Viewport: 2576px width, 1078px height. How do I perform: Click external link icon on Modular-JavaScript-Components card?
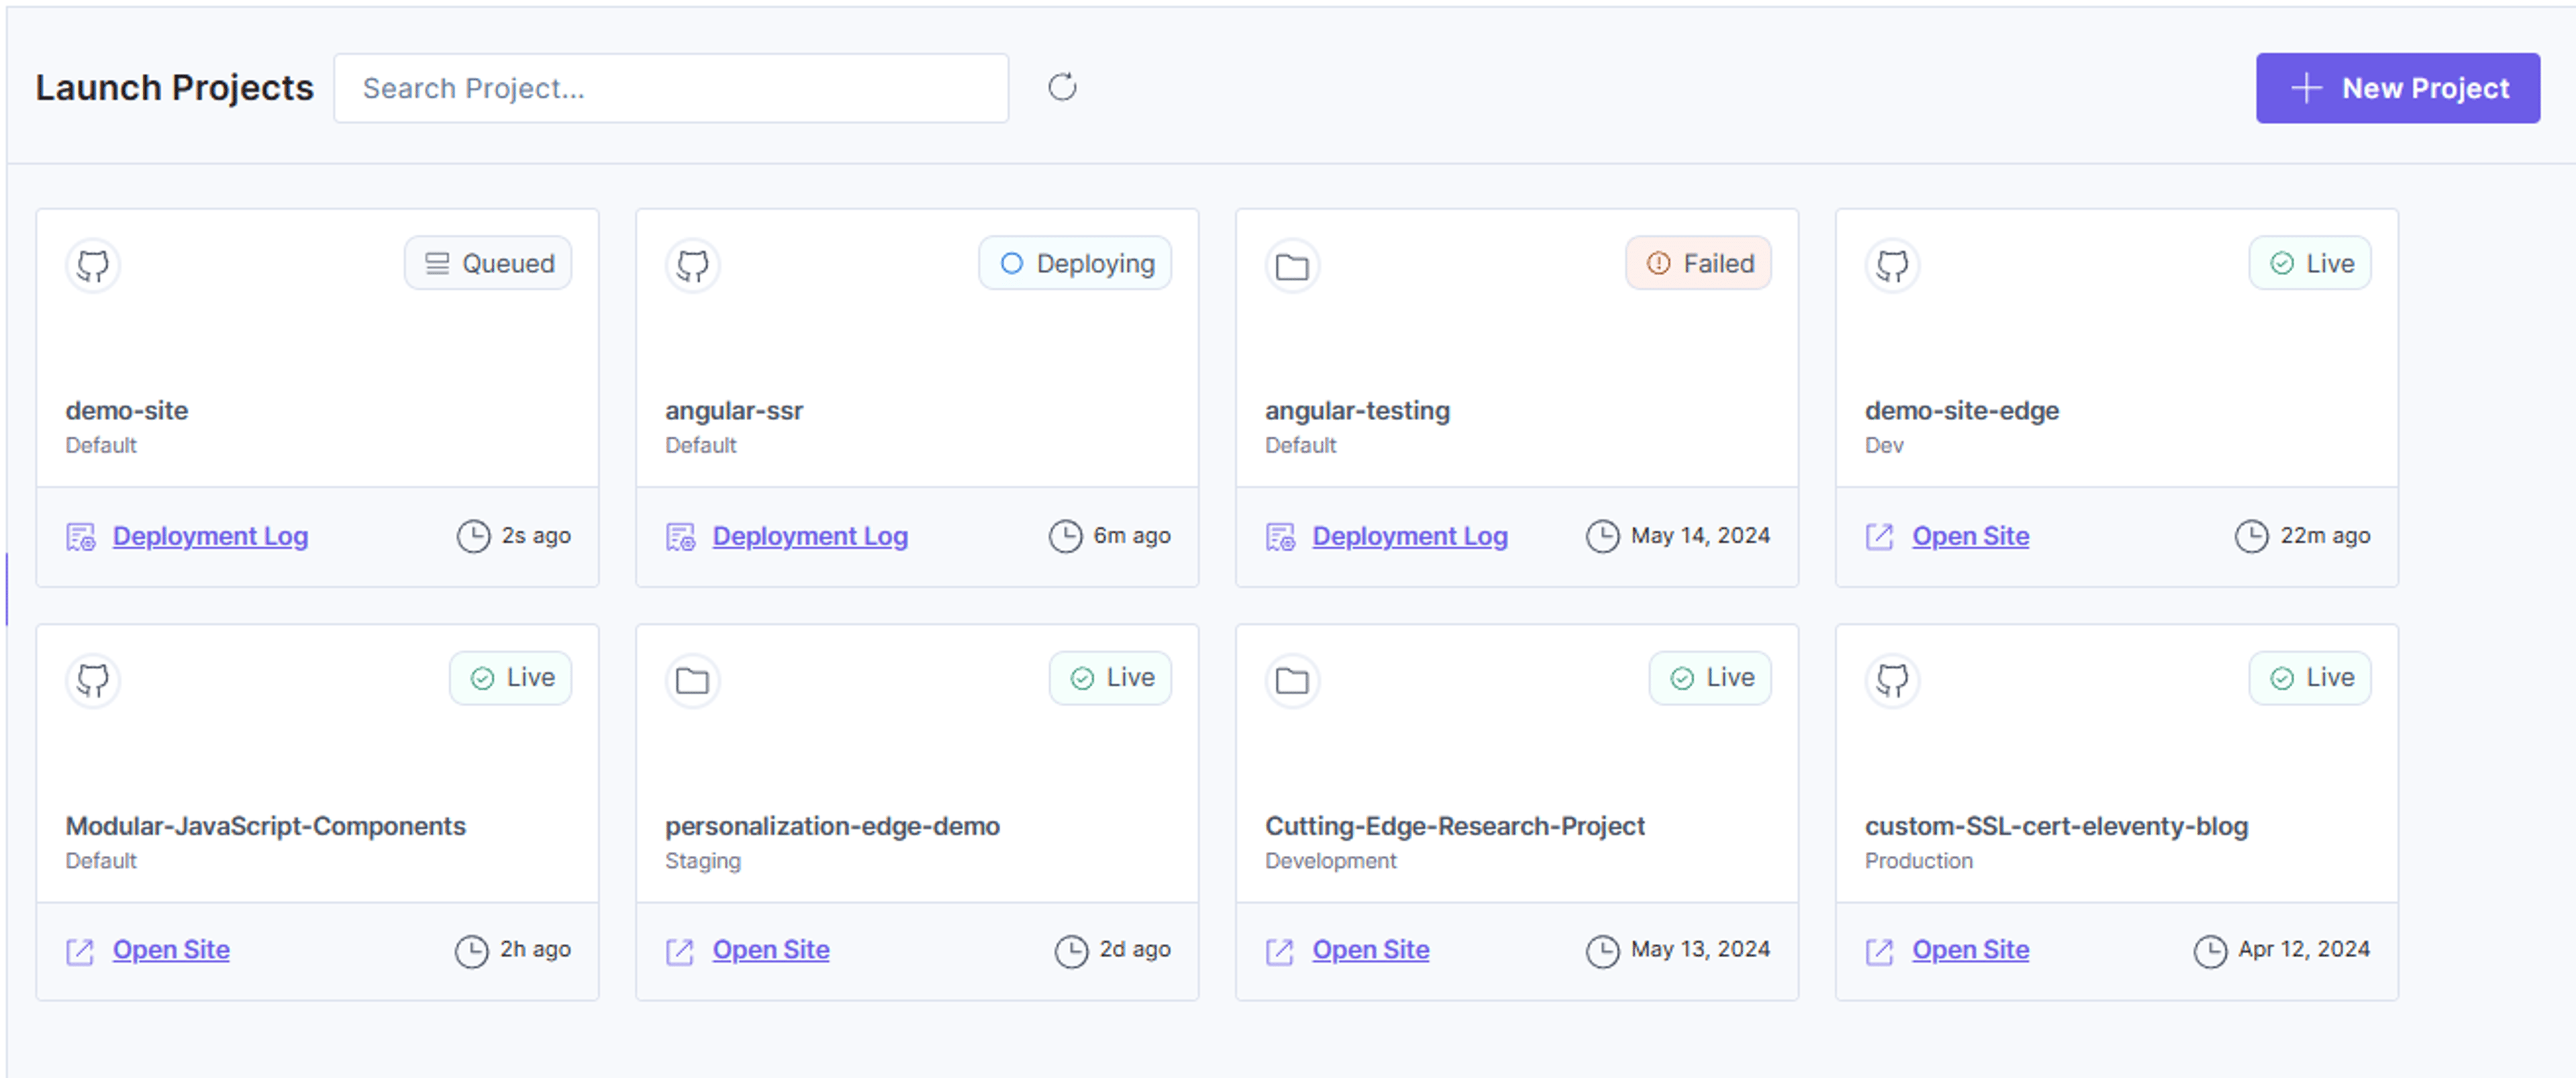80,952
